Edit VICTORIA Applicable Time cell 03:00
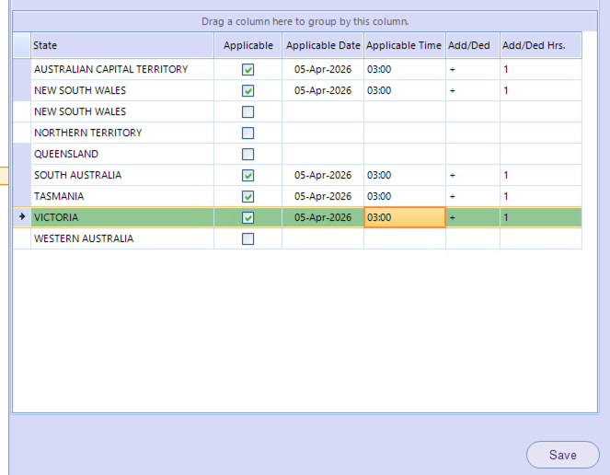This screenshot has width=610, height=475. point(404,218)
